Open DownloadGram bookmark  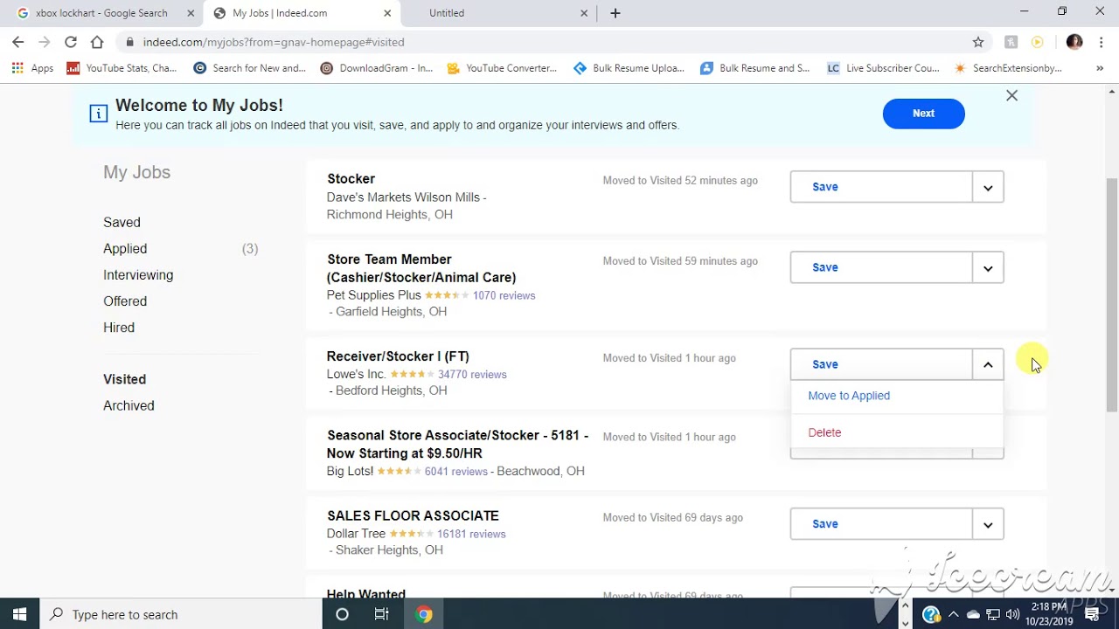tap(377, 68)
